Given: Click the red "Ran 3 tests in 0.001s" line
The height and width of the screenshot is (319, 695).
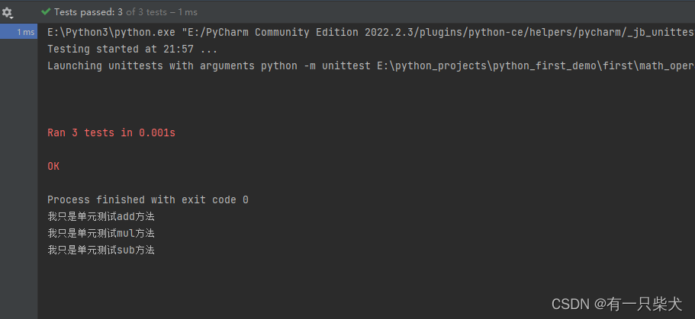Looking at the screenshot, I should point(111,132).
